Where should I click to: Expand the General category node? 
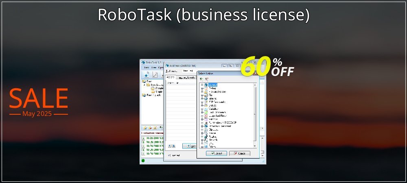point(202,85)
